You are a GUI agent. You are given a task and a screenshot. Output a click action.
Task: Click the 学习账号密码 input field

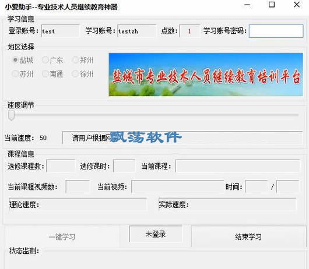(276, 31)
